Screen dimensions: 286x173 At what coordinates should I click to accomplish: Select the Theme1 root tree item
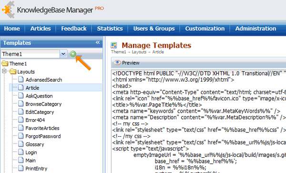click(18, 64)
